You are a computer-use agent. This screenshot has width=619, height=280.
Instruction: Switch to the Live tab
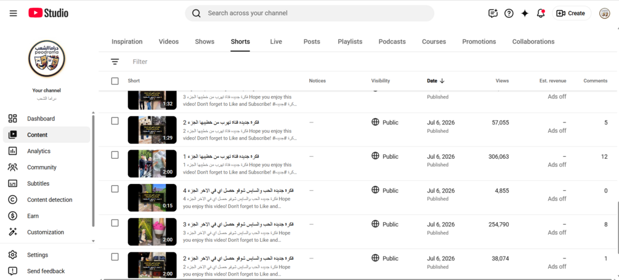pos(276,41)
